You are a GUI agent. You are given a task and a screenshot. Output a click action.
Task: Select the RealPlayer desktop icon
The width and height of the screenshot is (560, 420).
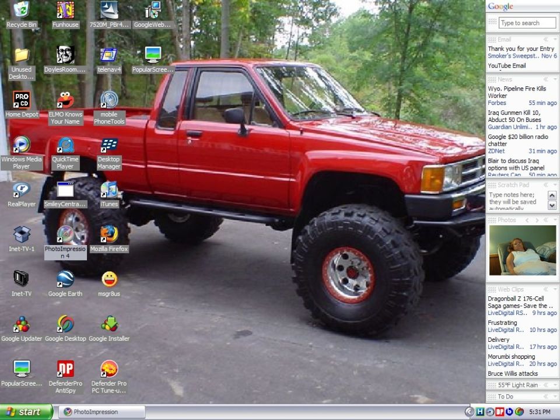(x=22, y=195)
